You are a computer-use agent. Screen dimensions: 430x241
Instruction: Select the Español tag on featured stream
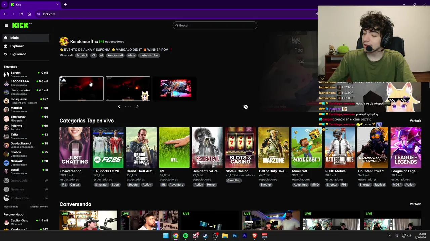click(x=81, y=55)
